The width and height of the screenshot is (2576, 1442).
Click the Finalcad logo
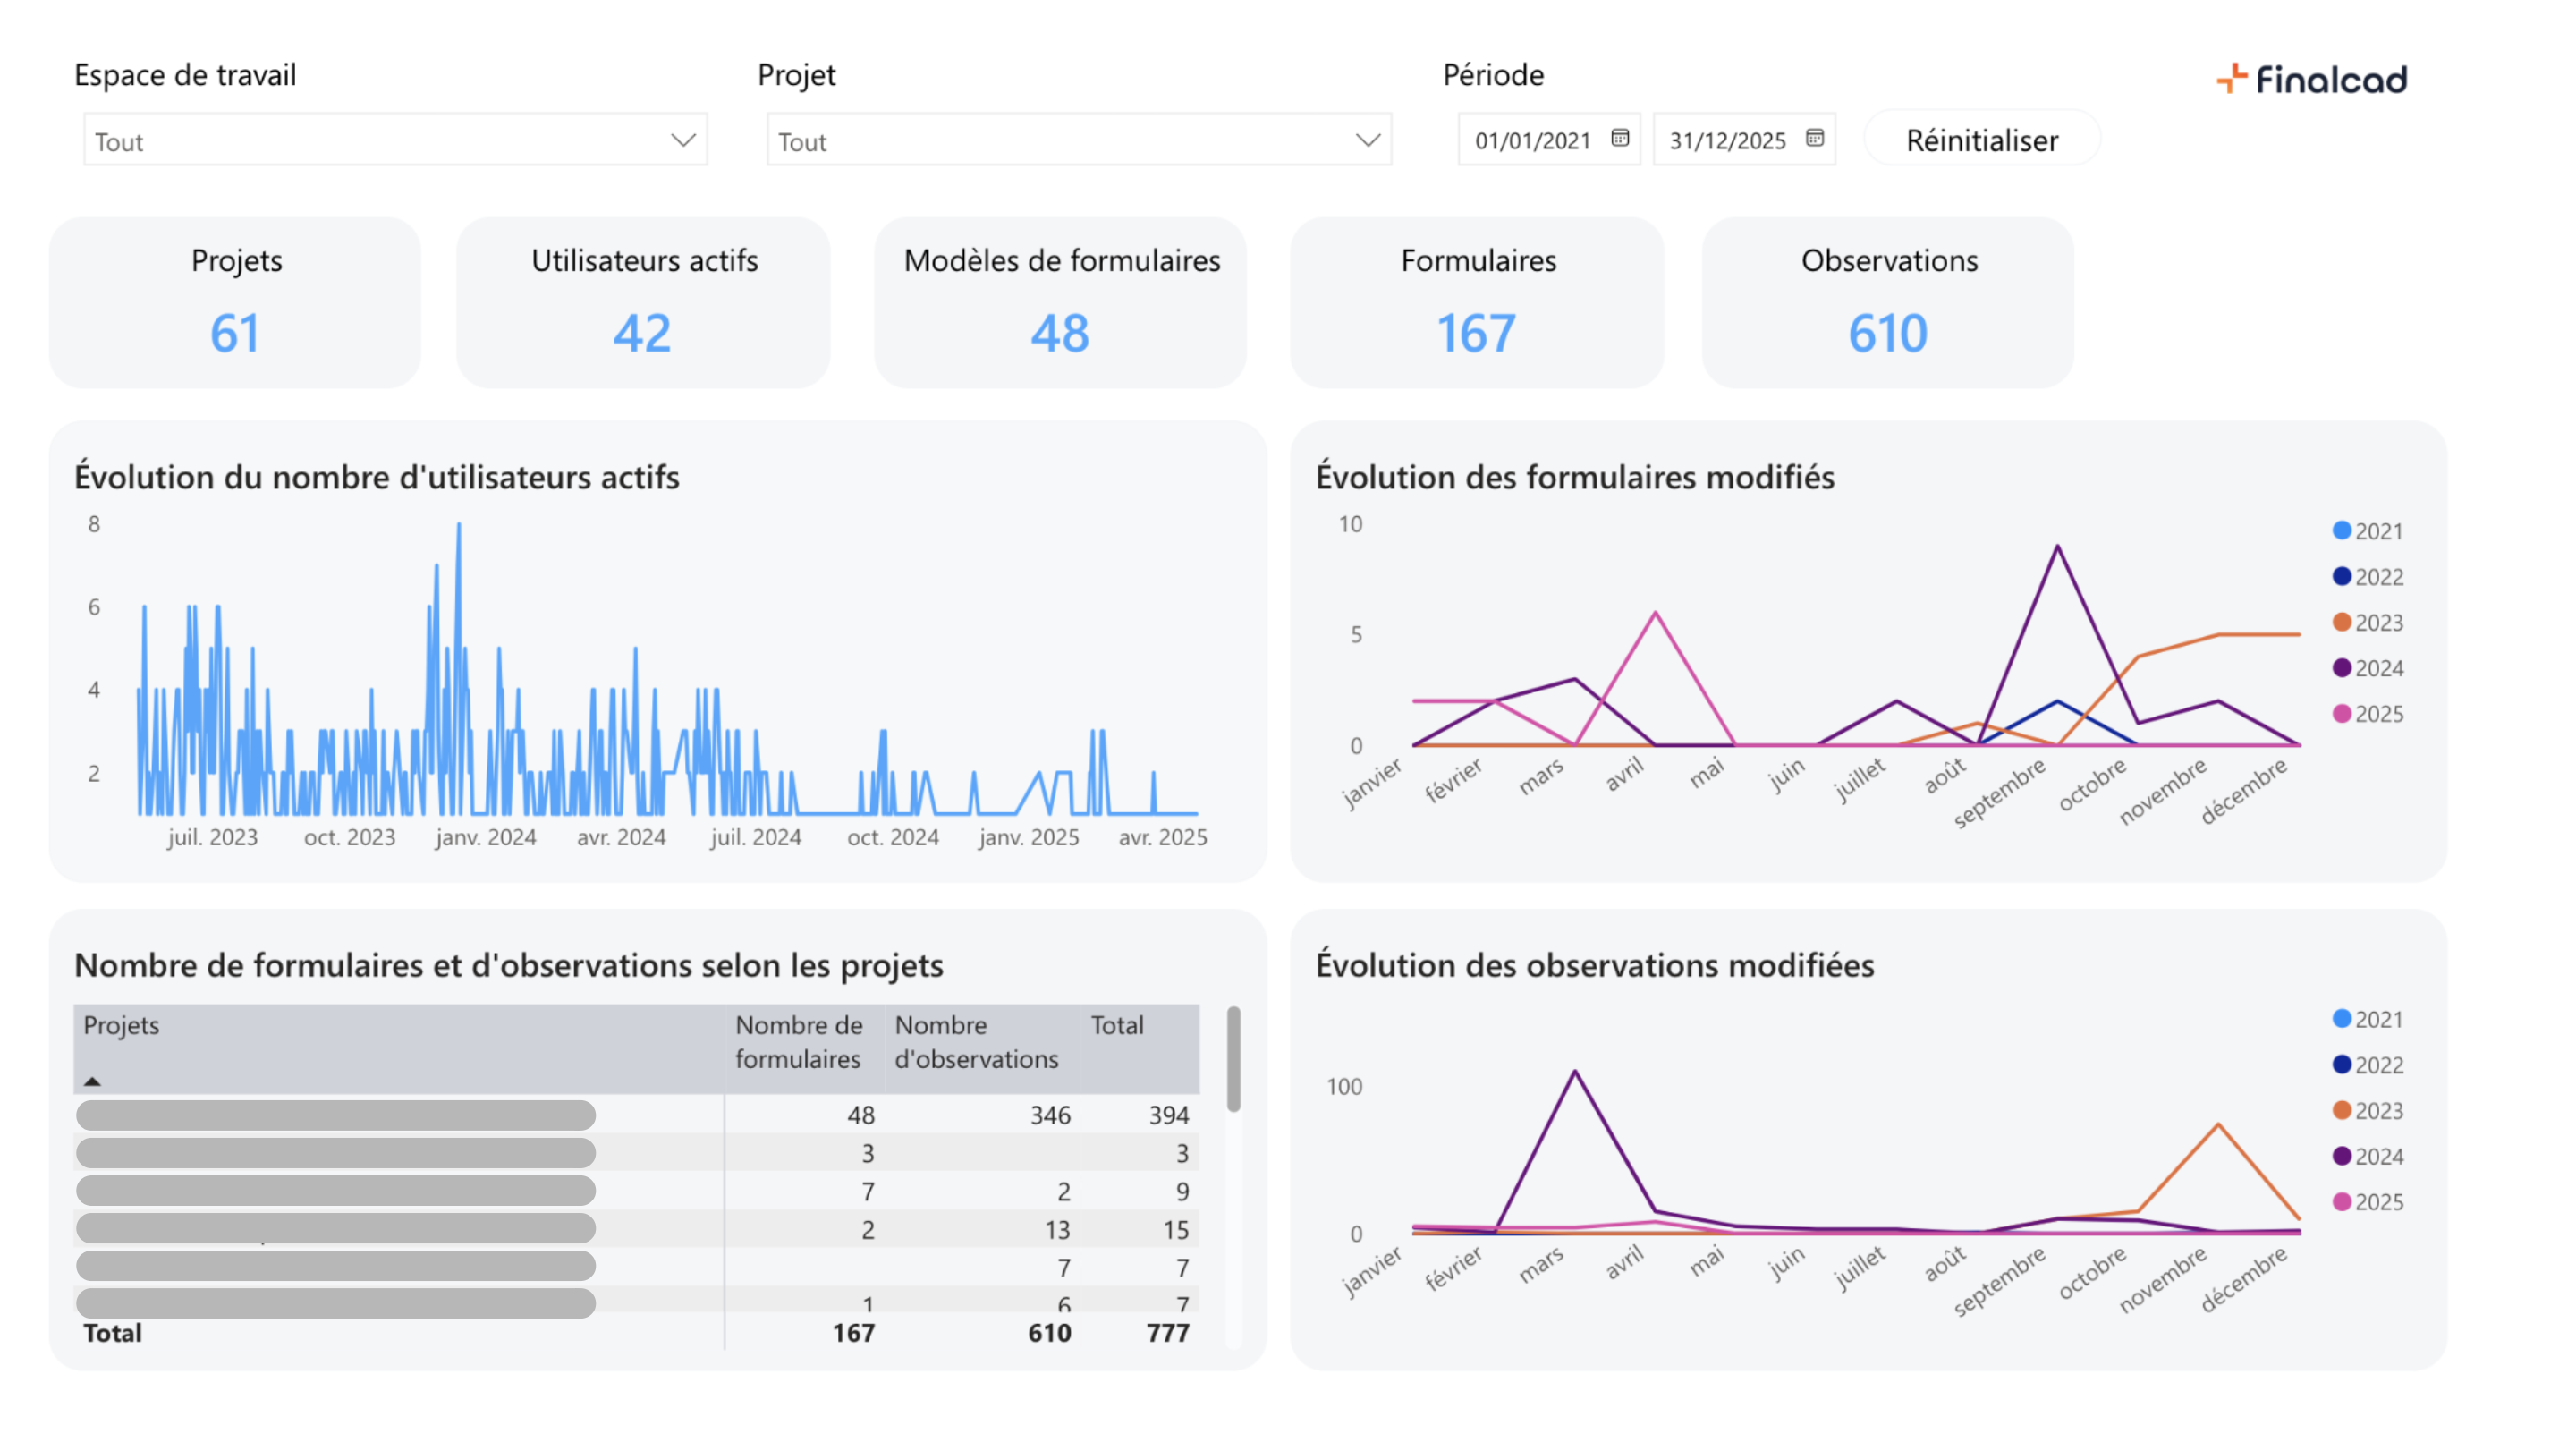click(2311, 79)
